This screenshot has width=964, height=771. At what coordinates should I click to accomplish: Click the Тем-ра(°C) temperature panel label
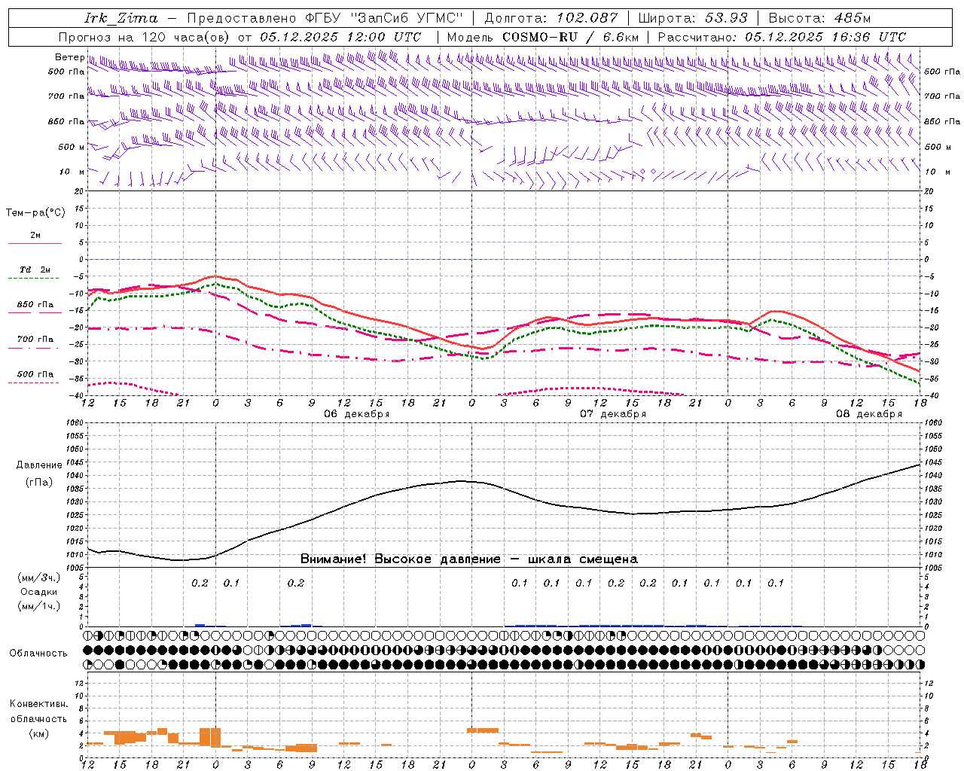coord(35,213)
